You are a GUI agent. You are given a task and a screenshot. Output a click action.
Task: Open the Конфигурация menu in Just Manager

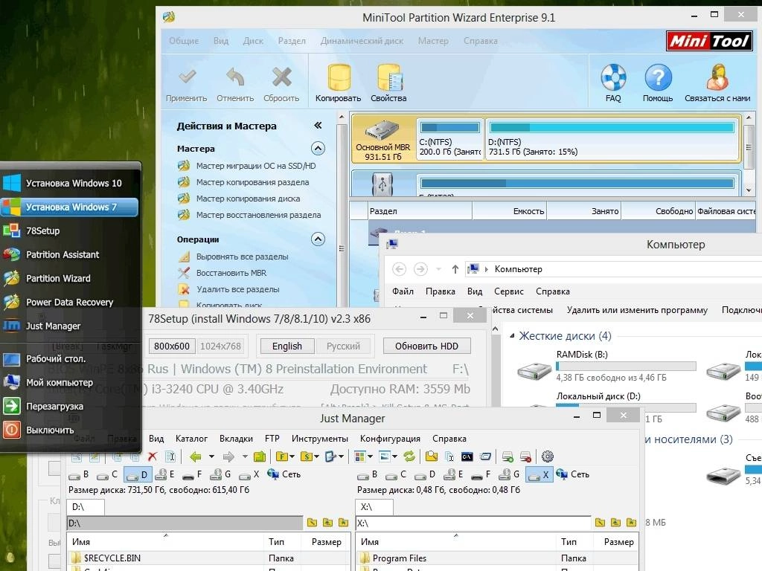point(390,439)
